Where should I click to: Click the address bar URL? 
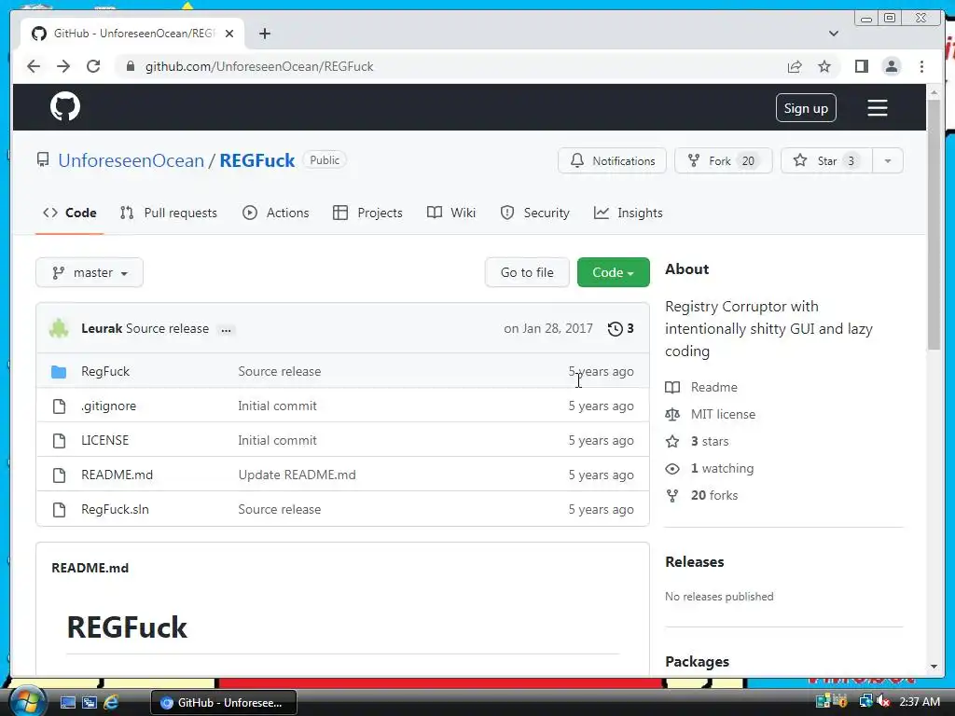259,66
